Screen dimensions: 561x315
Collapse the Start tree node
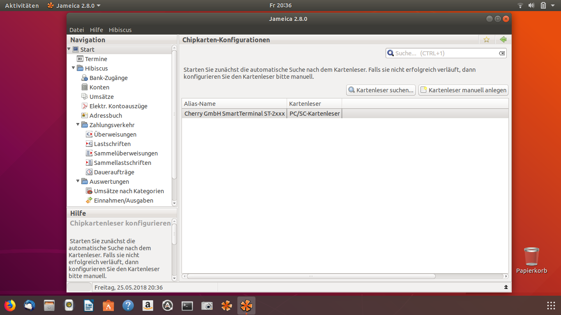point(69,49)
